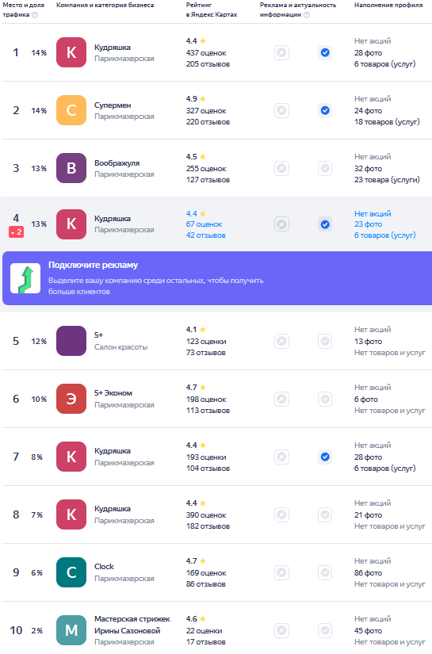
Task: Click the grey verification badge for Воображуля
Action: (325, 169)
